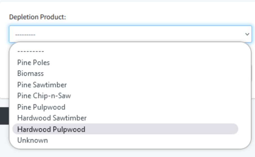
Task: Choose Pine Pulpwood in the dropdown list
Action: [x=41, y=107]
